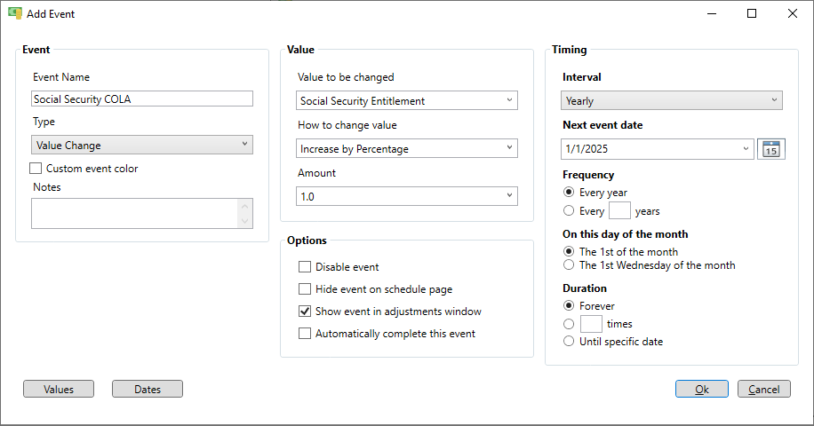Enable Automatically complete this event
Screen dimensions: 814x426
[x=305, y=334]
